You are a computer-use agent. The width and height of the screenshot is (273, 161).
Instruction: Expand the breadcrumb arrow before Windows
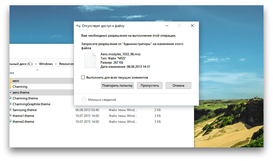(36, 64)
